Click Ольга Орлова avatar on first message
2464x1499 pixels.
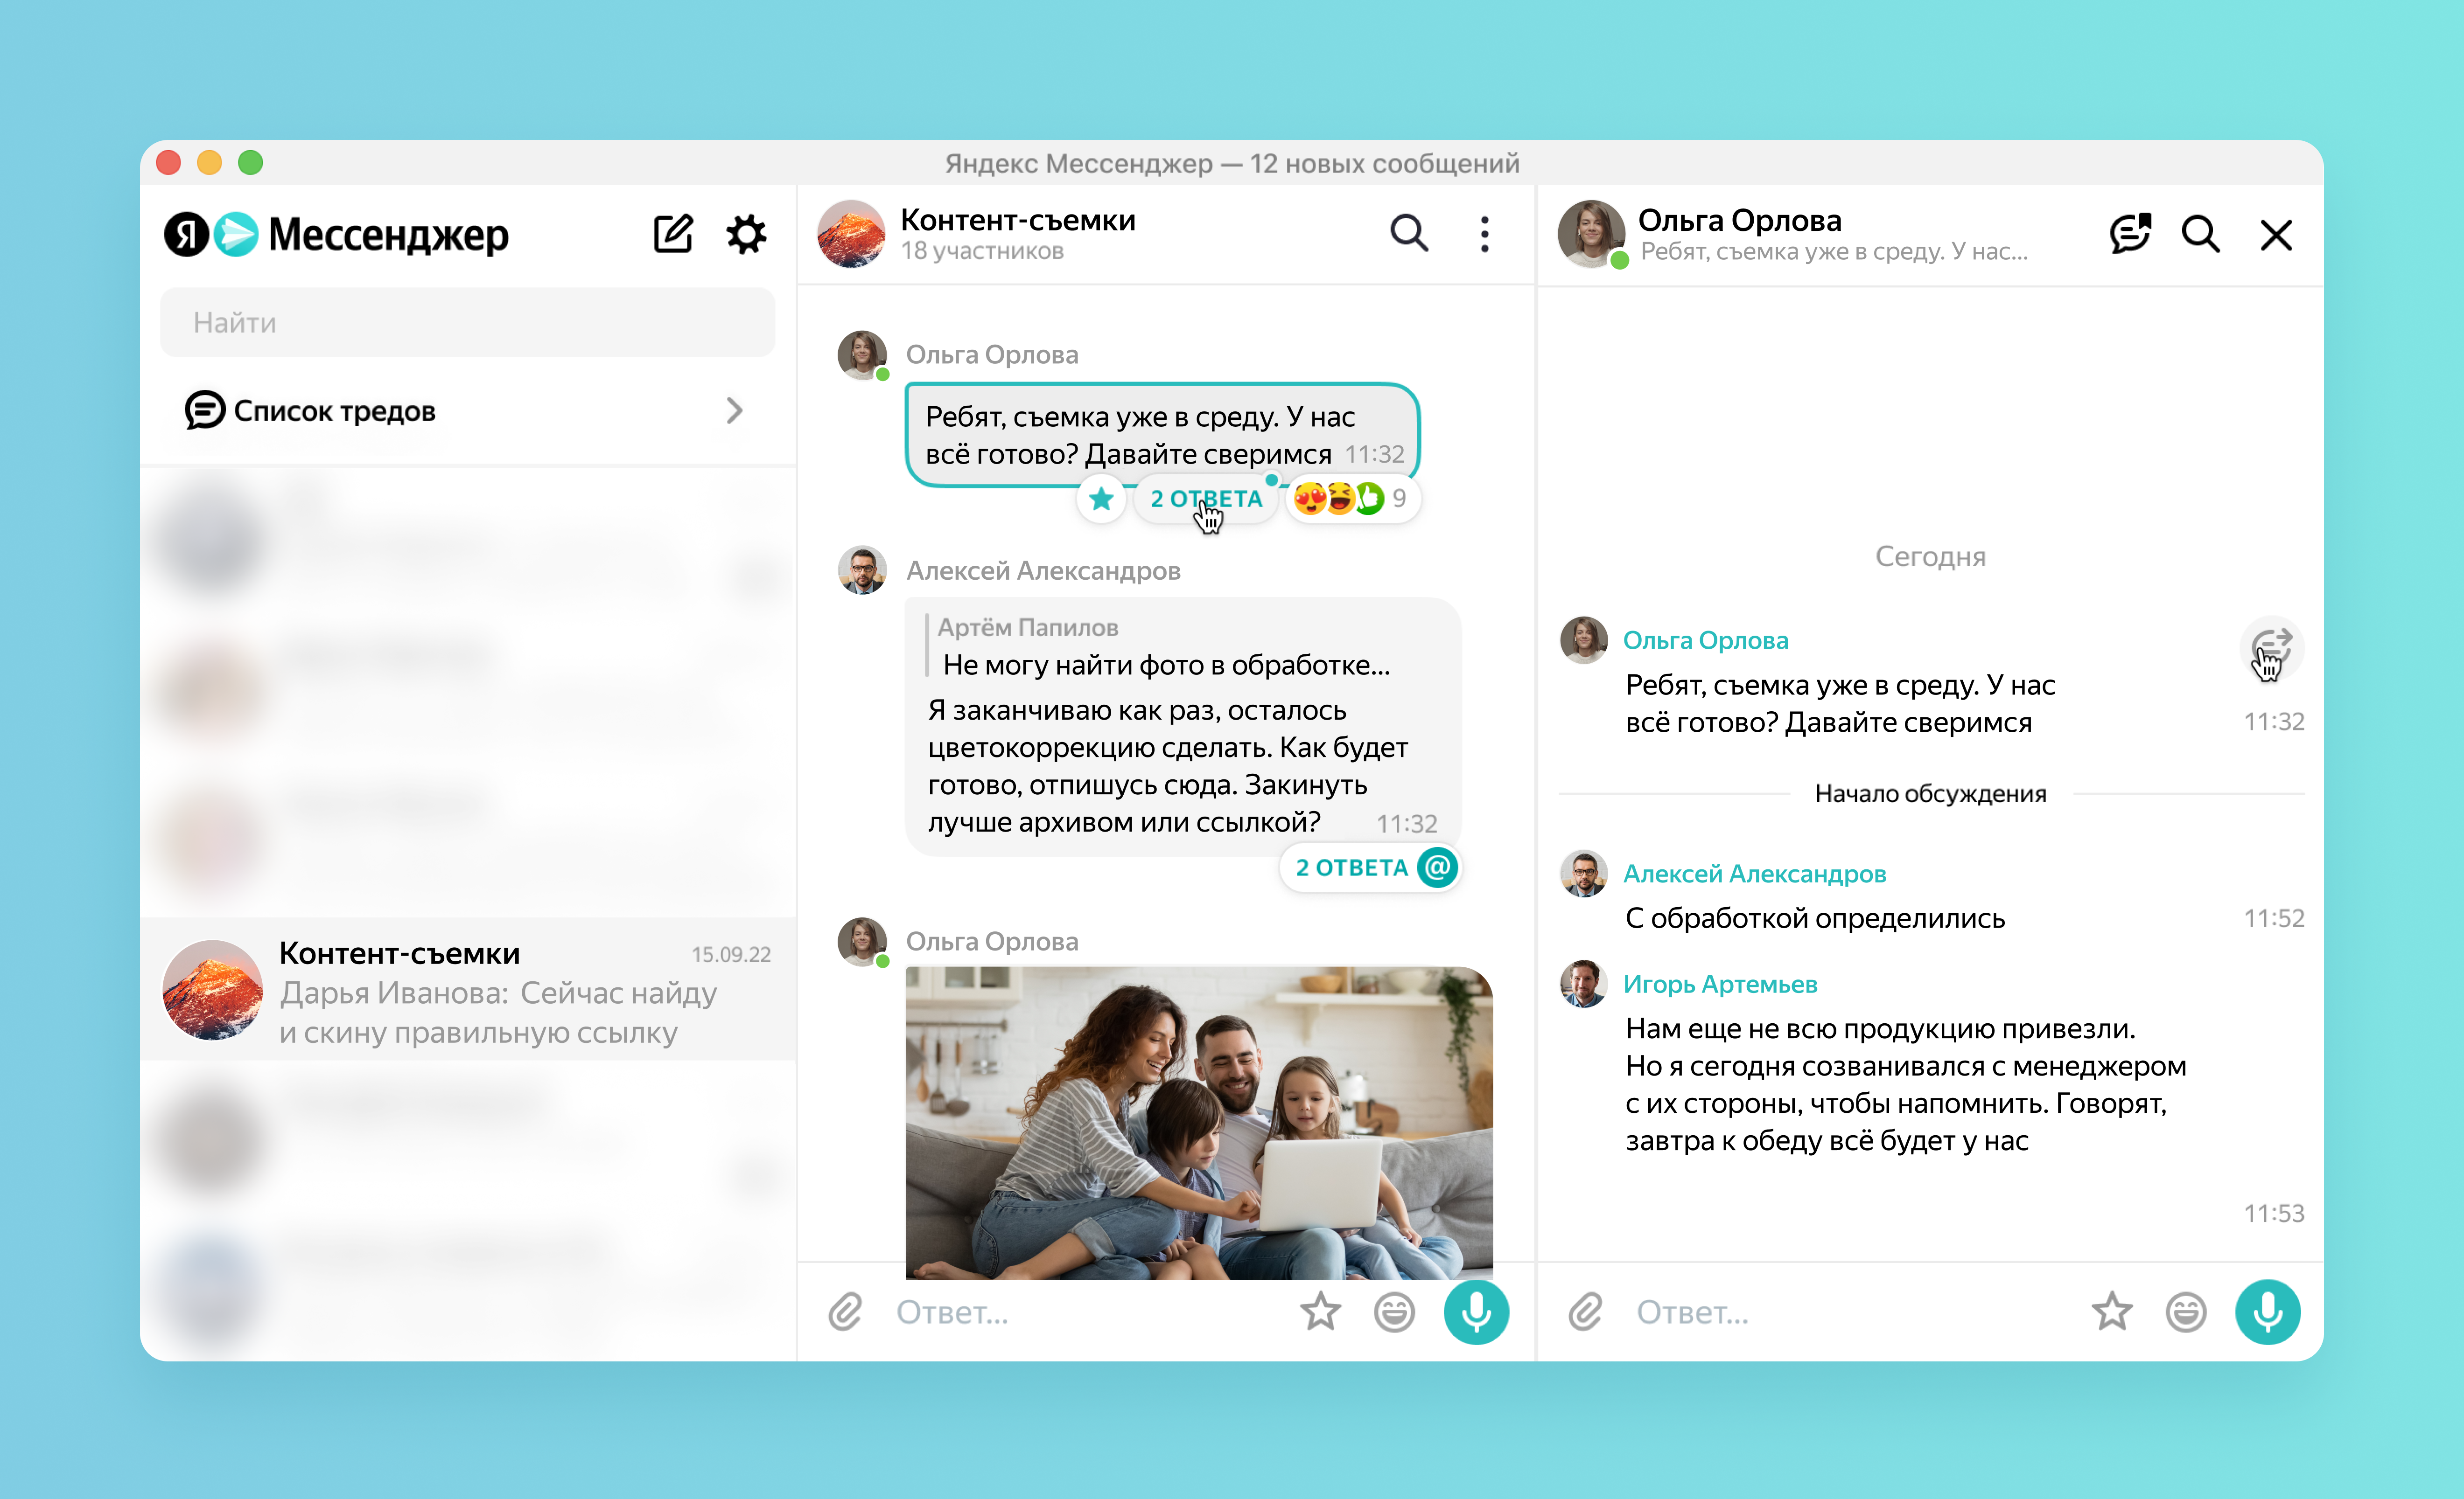click(x=862, y=355)
